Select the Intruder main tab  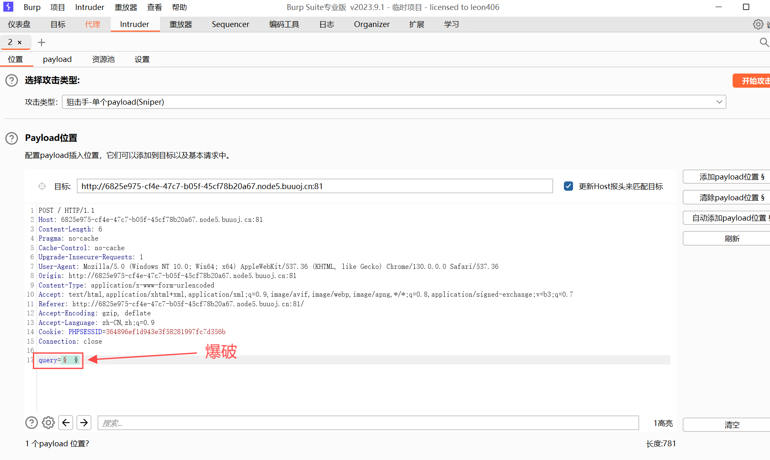pos(135,24)
